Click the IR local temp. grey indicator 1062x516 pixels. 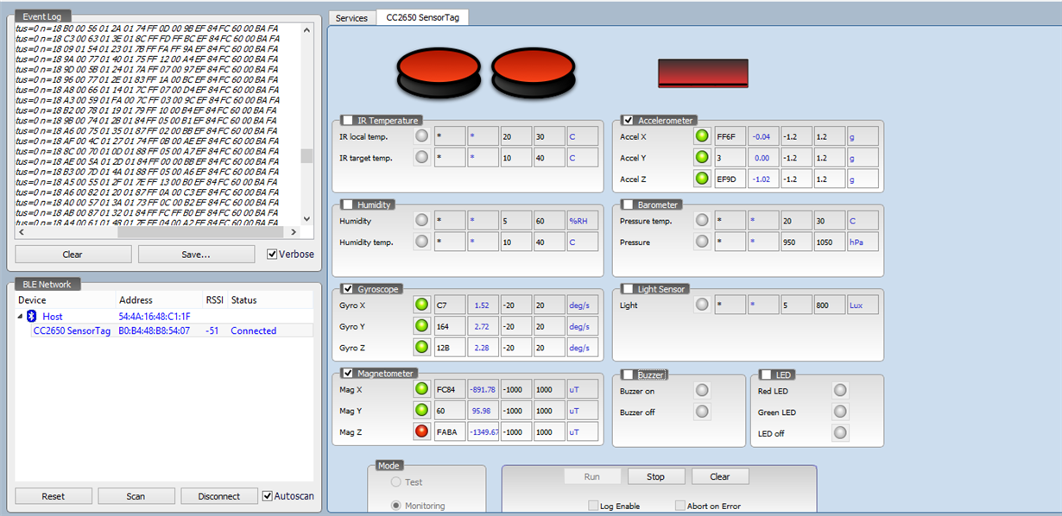pos(421,135)
